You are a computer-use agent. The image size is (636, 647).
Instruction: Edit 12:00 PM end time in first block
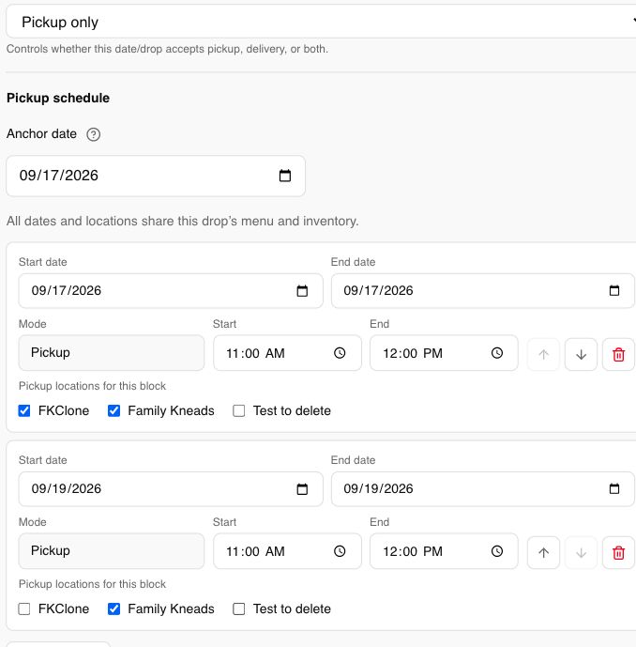[x=444, y=353]
